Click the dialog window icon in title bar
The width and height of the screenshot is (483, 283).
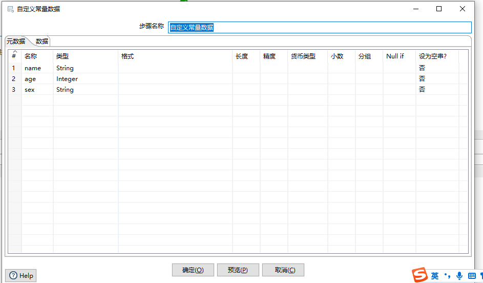[10, 9]
